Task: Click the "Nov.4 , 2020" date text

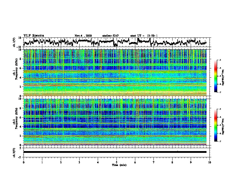Action: click(83, 36)
